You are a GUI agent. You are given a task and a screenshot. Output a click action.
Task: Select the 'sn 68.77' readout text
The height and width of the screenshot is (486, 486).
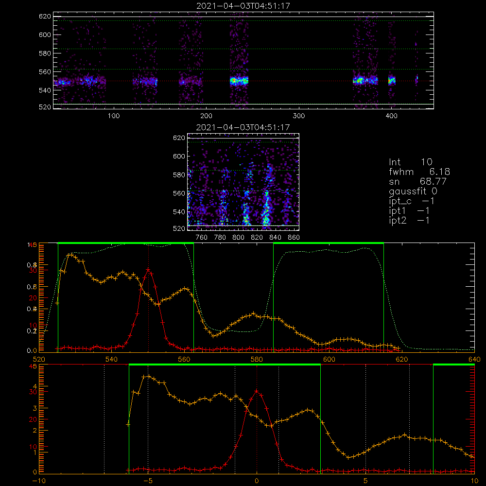click(x=418, y=181)
